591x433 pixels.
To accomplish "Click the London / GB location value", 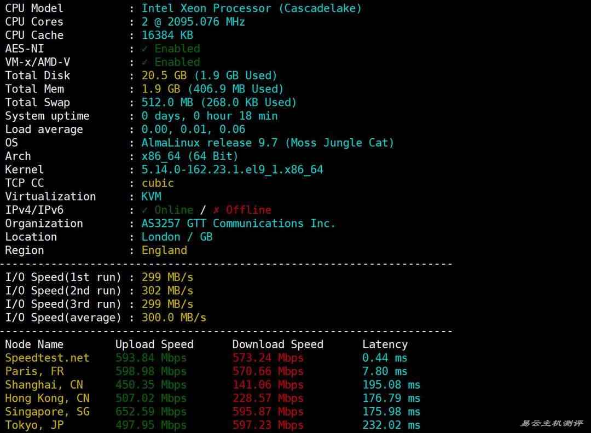I will tap(177, 237).
